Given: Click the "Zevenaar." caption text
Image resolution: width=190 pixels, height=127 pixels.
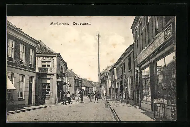Looking at the screenshot, I should [x=82, y=24].
